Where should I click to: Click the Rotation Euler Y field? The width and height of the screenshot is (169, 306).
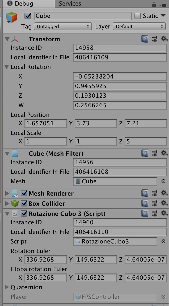click(96, 259)
